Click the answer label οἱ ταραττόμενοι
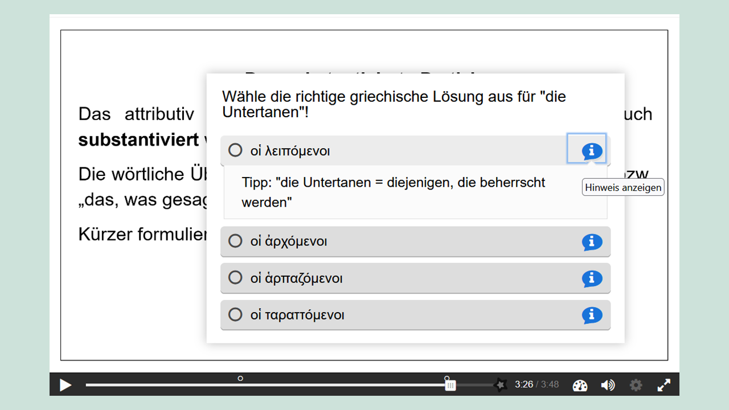The image size is (729, 410). 297,315
